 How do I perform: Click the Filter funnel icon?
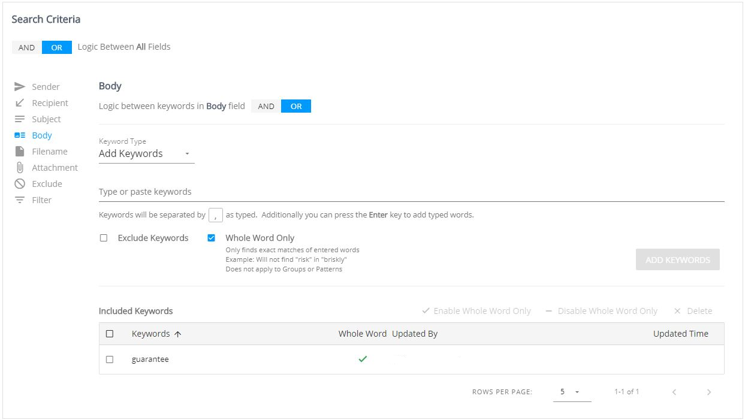tap(20, 200)
